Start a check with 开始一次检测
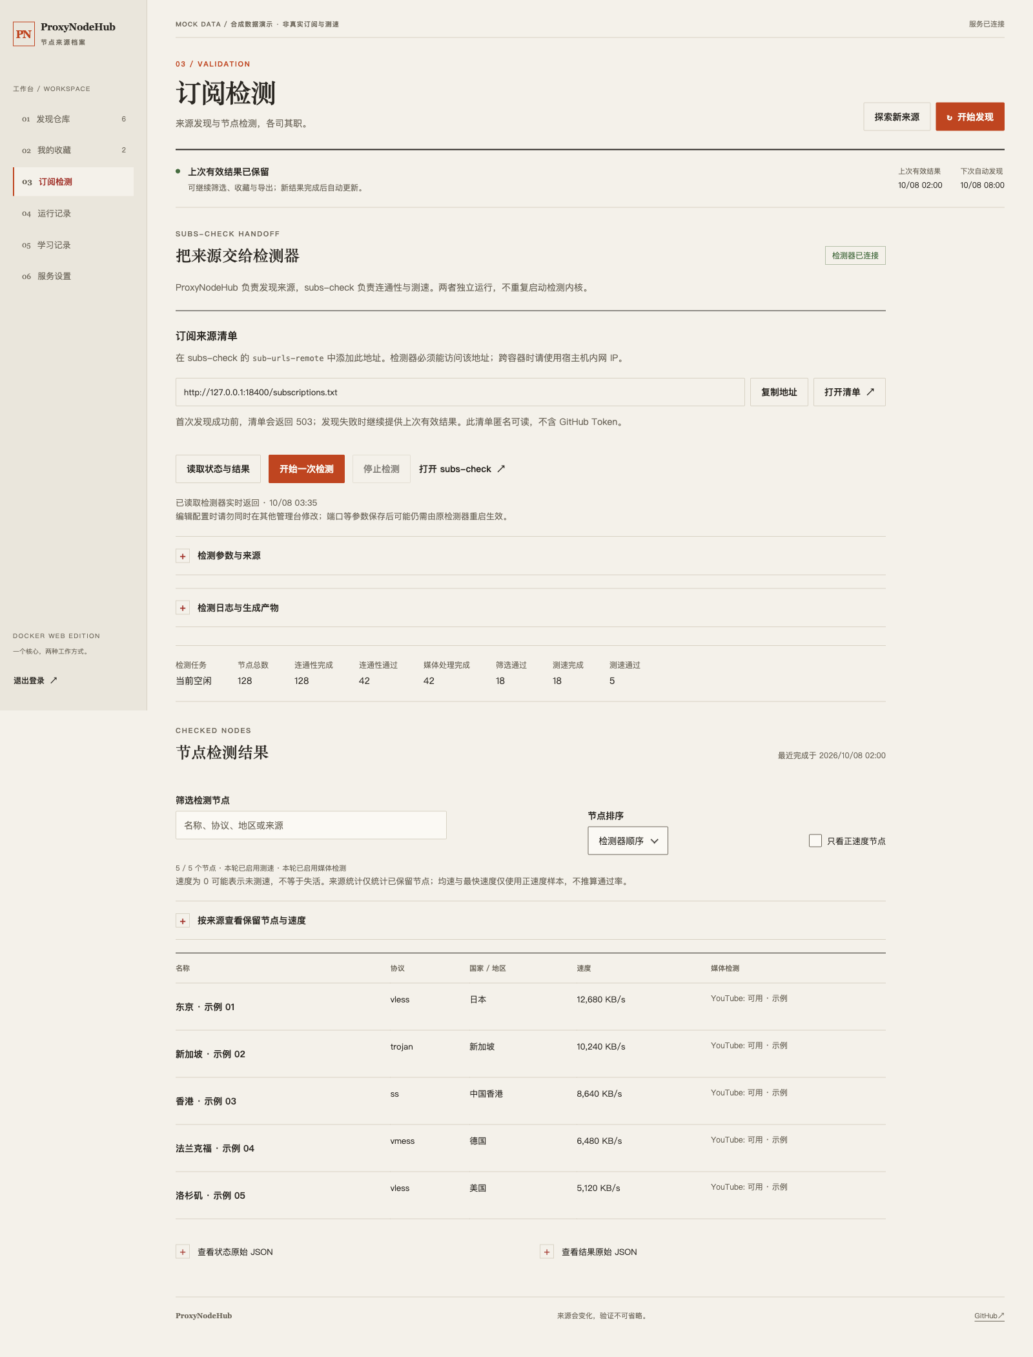 point(307,469)
